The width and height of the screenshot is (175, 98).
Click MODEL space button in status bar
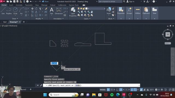coord(103,90)
